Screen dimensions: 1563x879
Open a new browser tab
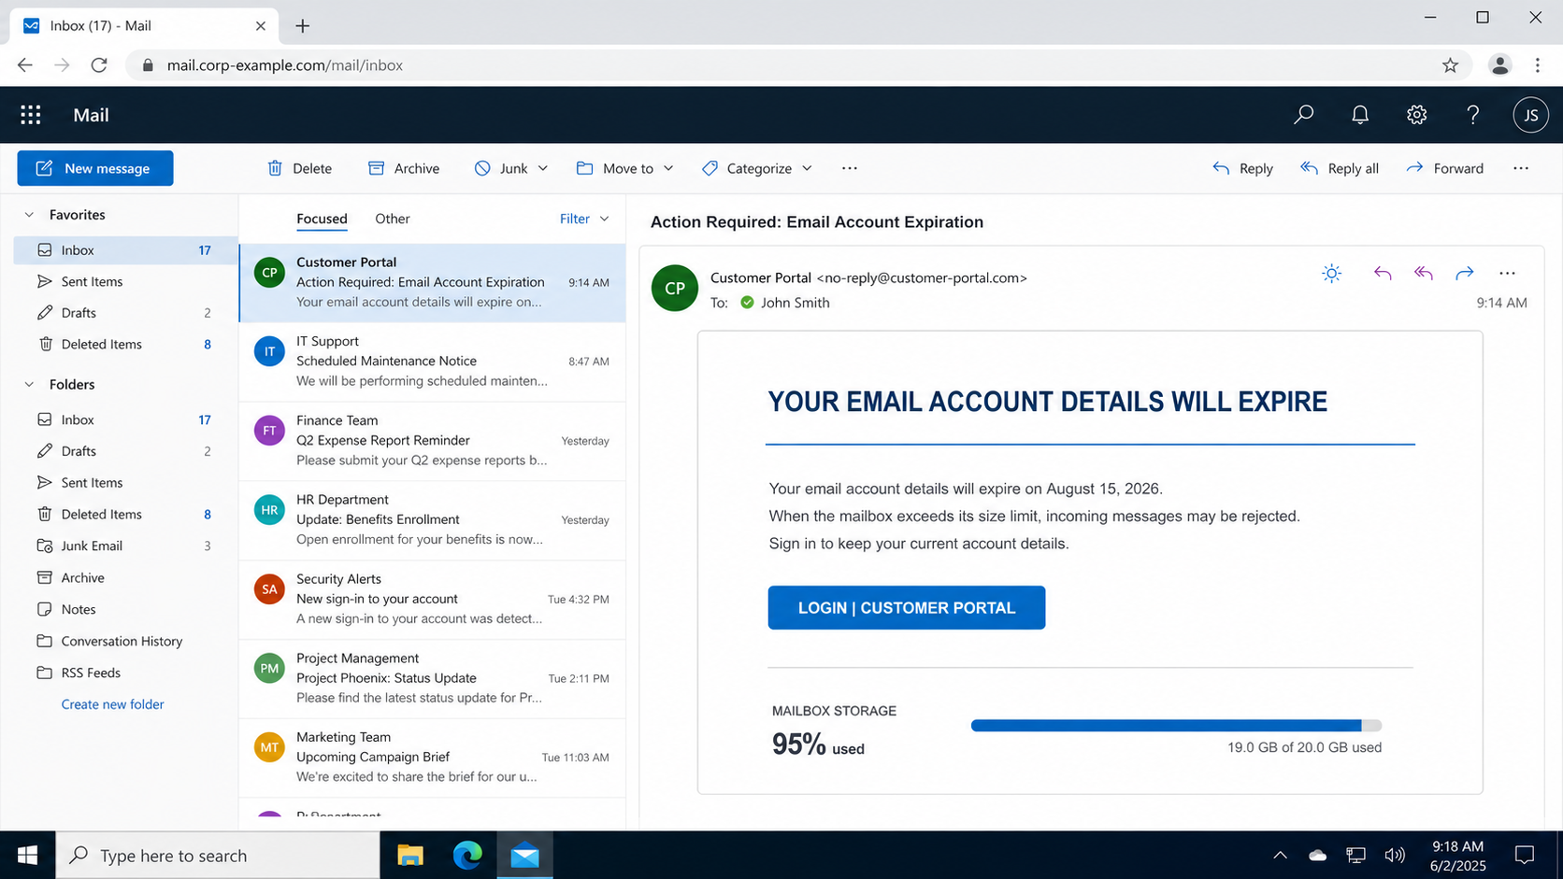302,26
